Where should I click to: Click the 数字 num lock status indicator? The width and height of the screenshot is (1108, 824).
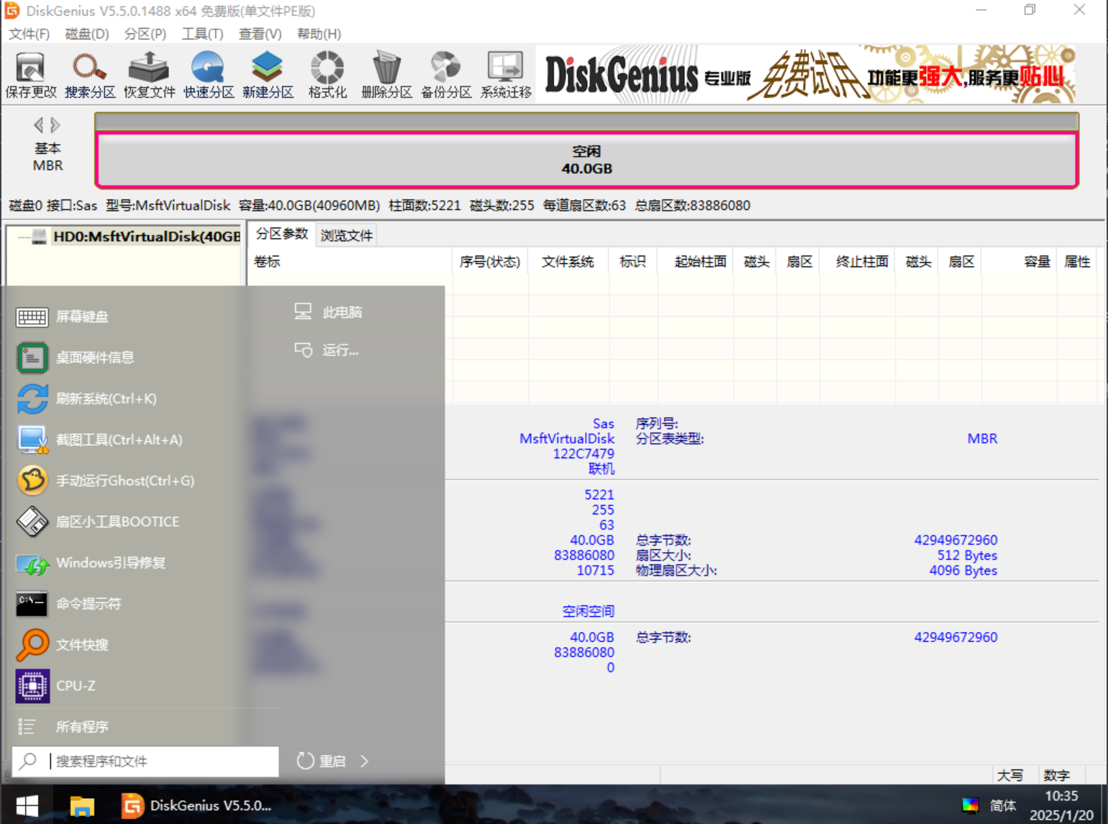coord(1056,775)
